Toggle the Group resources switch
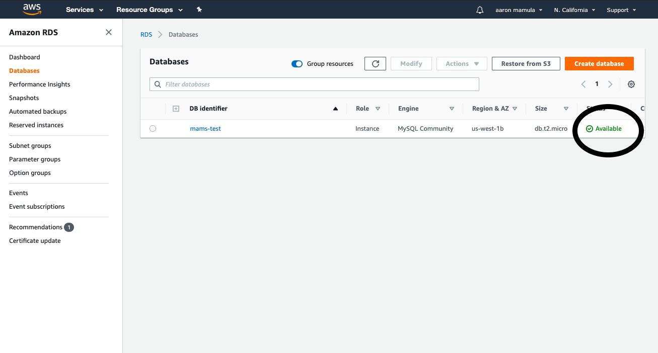Screen dimensions: 658x353 click(297, 64)
